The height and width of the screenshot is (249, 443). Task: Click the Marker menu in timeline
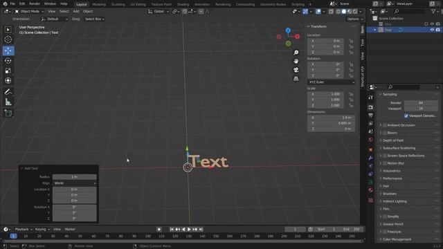tap(70, 229)
